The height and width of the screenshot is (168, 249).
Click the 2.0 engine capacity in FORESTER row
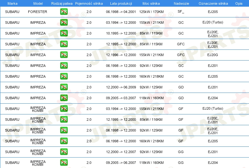[89, 12]
